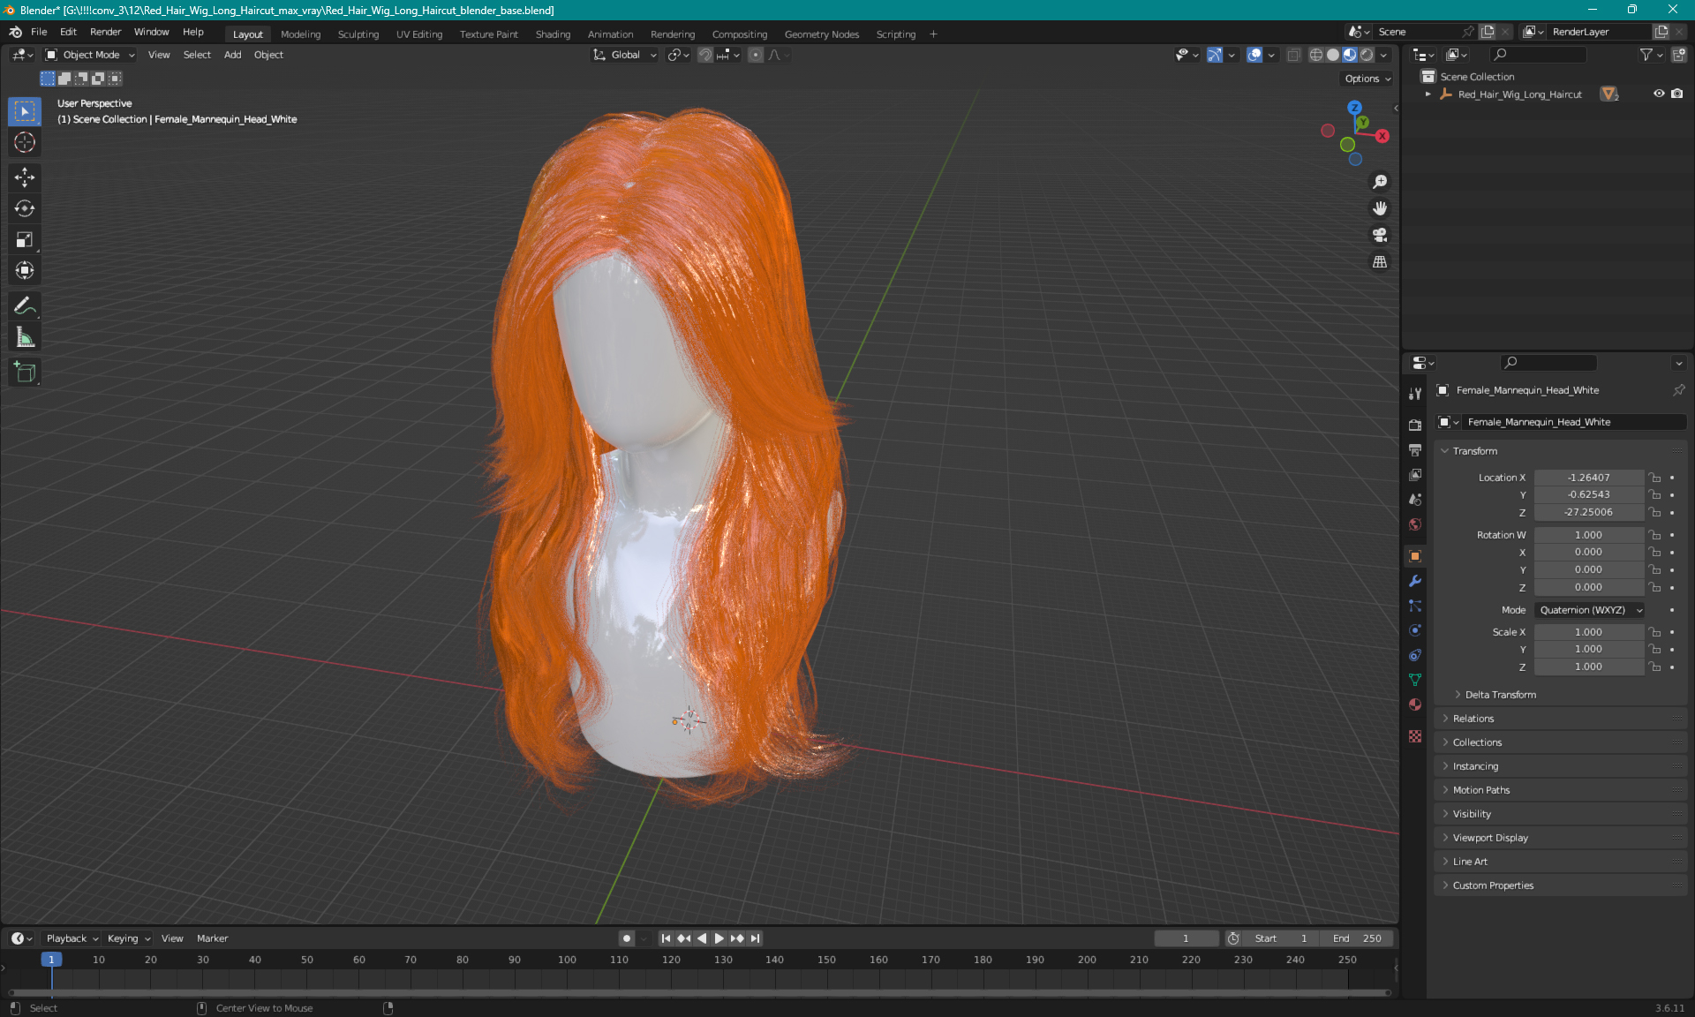Image resolution: width=1695 pixels, height=1017 pixels.
Task: Switch to solid viewport shading
Action: point(1332,55)
